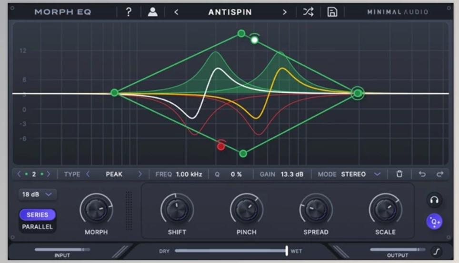
Task: Open the user account icon
Action: pyautogui.click(x=152, y=12)
